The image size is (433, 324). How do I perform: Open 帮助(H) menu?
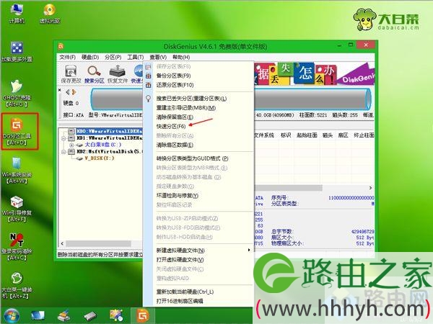[x=181, y=58]
